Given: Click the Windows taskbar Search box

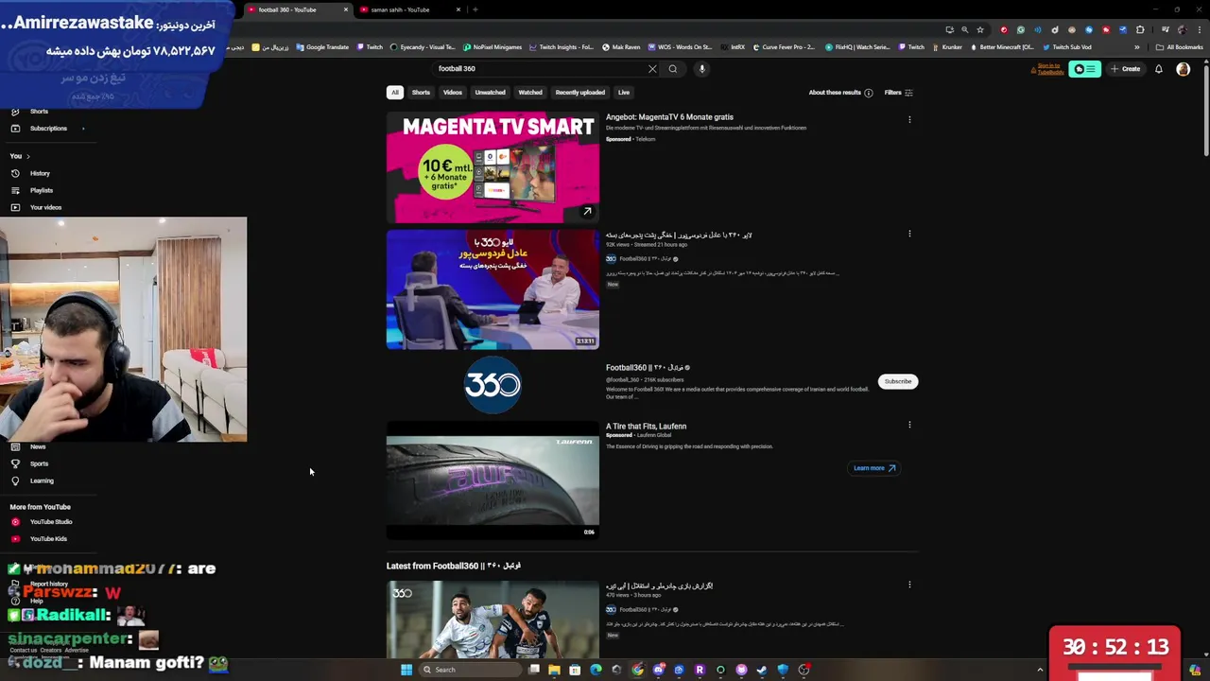Looking at the screenshot, I should (x=469, y=670).
